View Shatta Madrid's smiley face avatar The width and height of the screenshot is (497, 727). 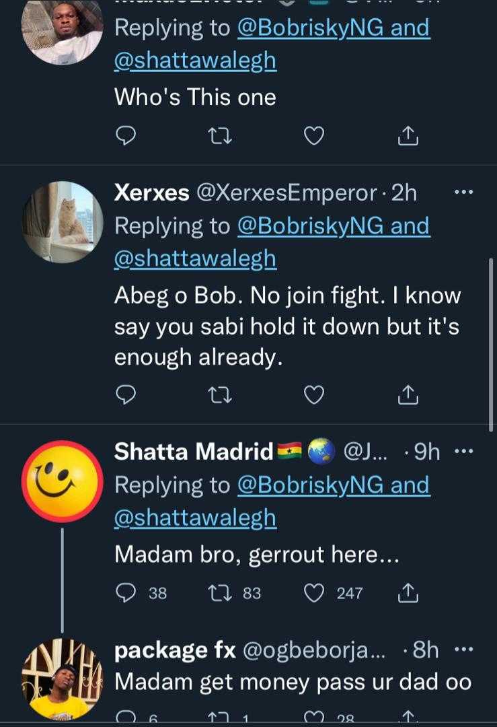[62, 482]
